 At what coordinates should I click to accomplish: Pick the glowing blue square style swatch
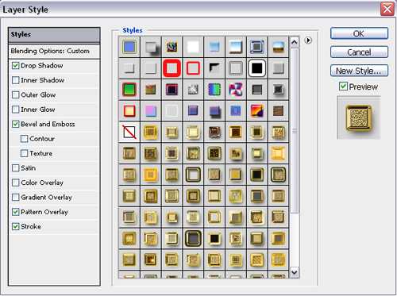236,111
